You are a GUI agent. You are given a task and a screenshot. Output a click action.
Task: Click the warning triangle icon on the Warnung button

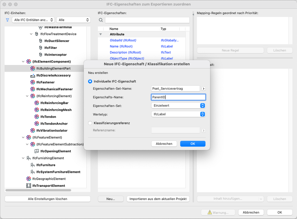click(x=210, y=212)
